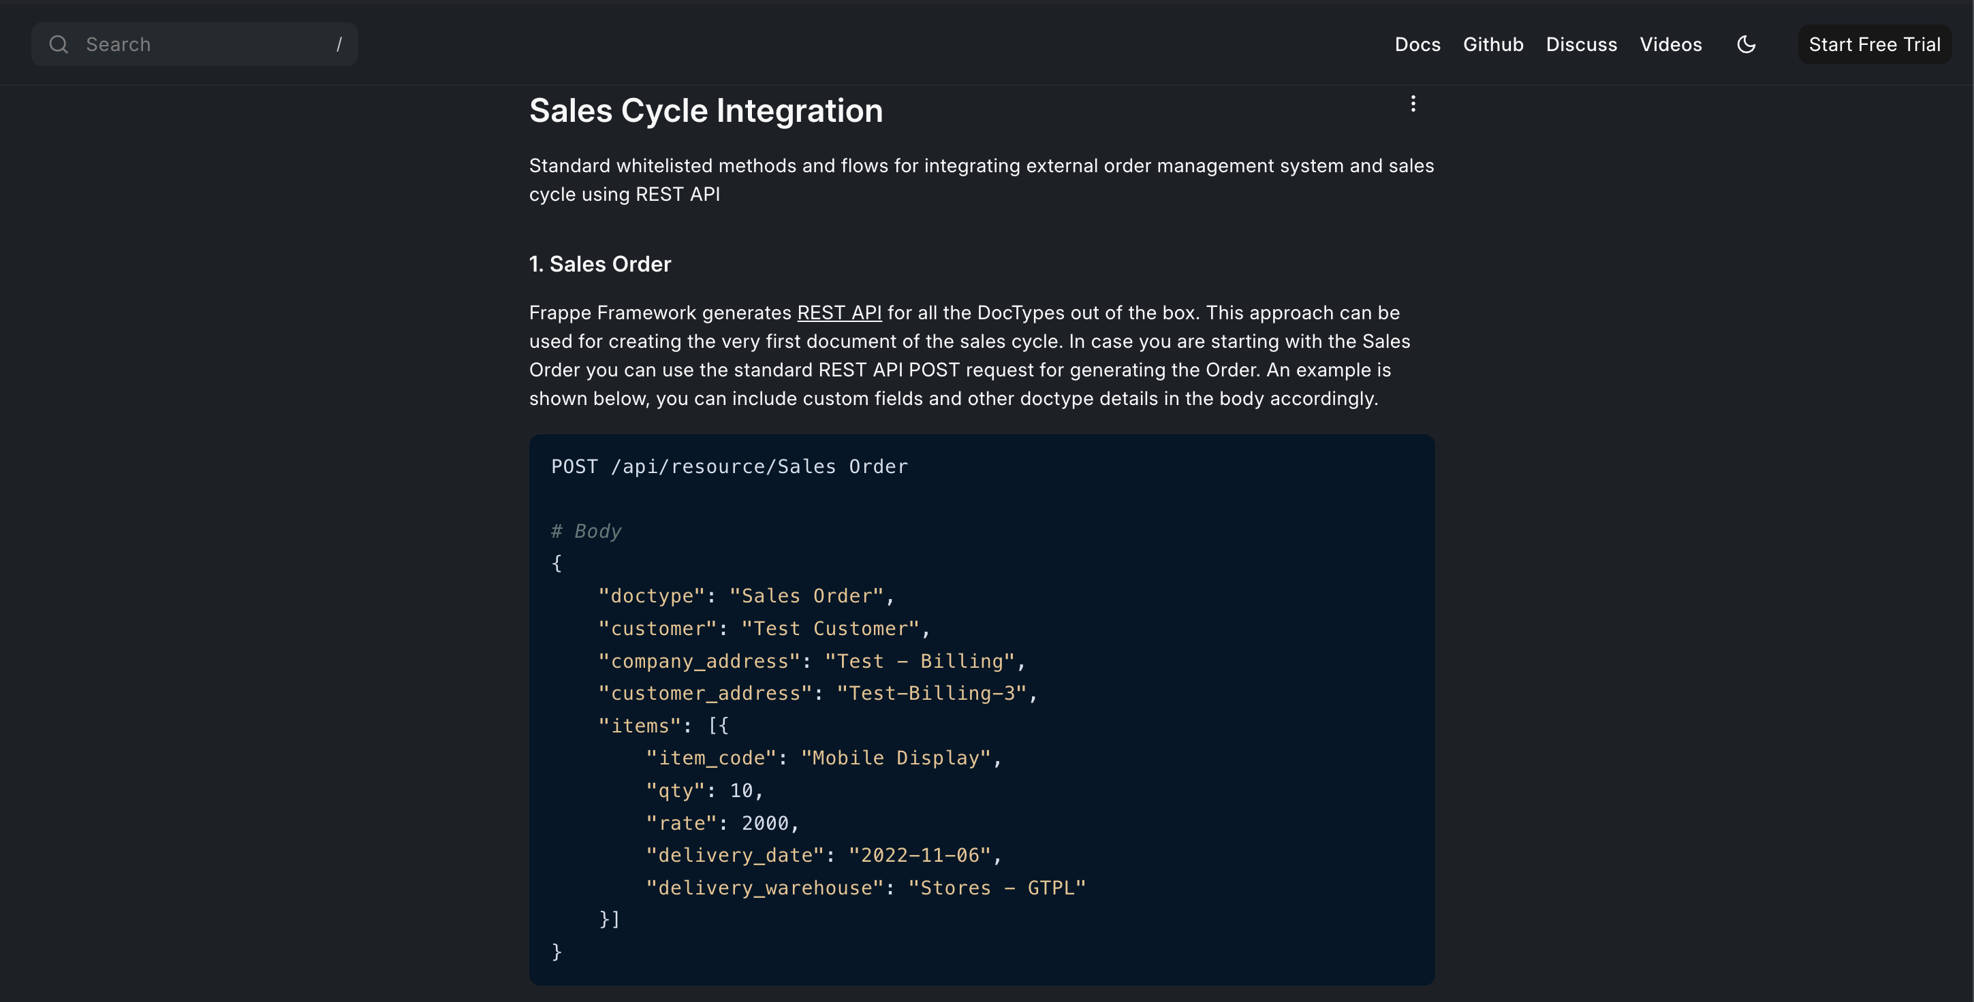Click the slash shortcut hint in search
1974x1002 pixels.
339,44
